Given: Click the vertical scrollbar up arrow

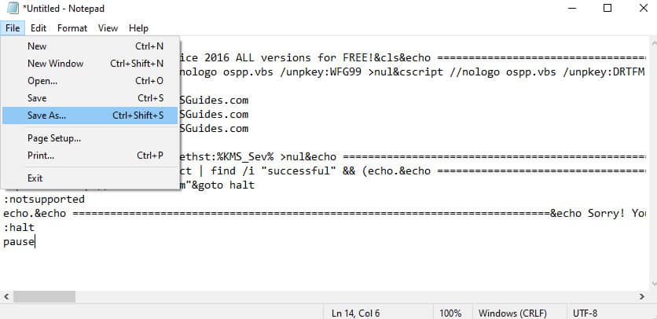Looking at the screenshot, I should [653, 42].
